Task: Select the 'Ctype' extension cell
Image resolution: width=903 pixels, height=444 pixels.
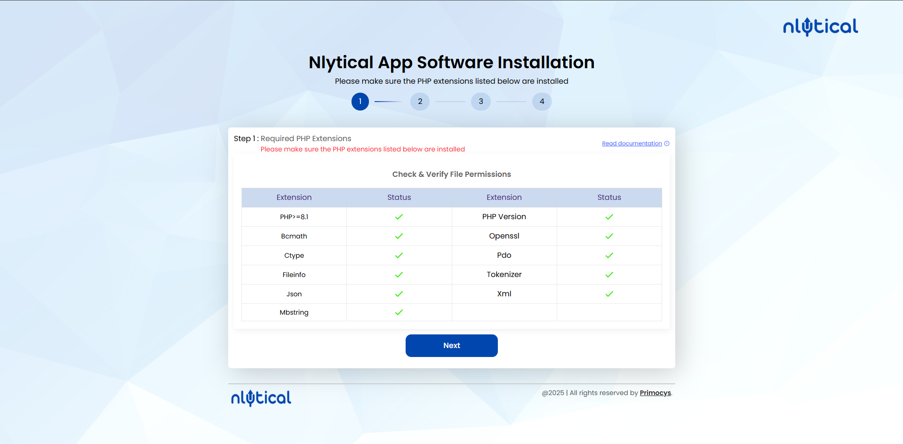Action: click(x=294, y=255)
